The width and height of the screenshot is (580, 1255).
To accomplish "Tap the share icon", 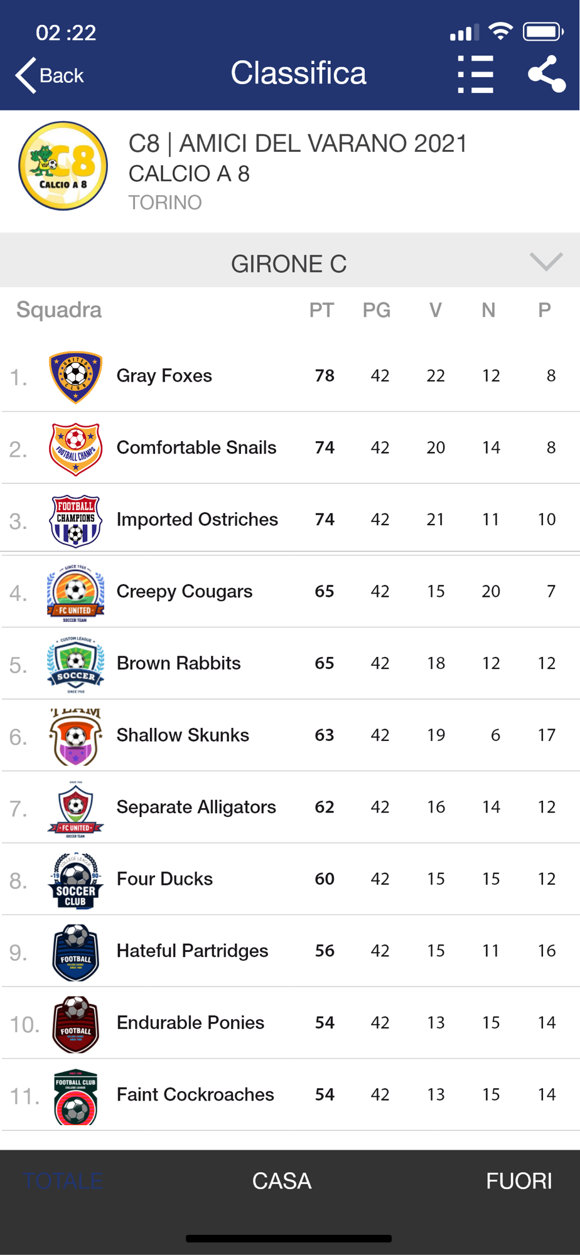I will click(546, 74).
